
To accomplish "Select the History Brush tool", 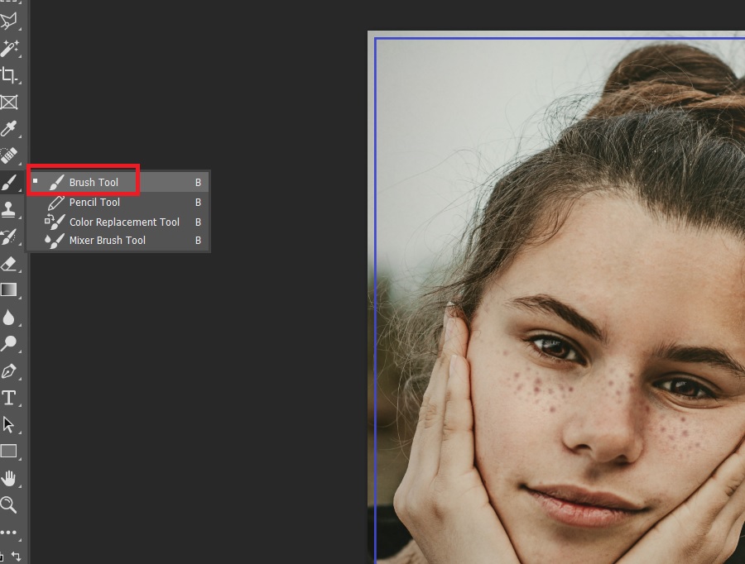I will pyautogui.click(x=9, y=237).
